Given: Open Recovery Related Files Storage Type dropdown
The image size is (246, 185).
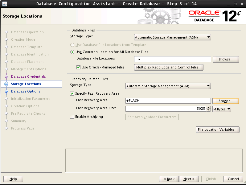Looking at the screenshot, I should 168,86.
